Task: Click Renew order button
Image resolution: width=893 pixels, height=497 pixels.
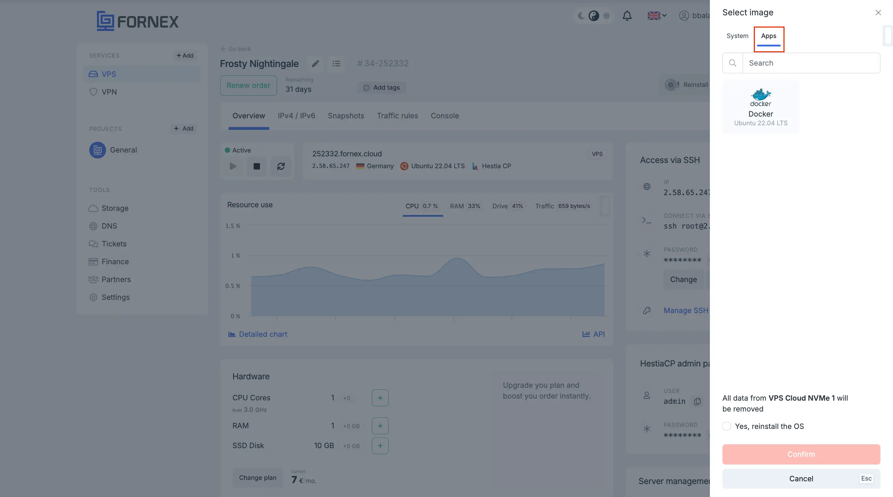Action: coord(248,86)
